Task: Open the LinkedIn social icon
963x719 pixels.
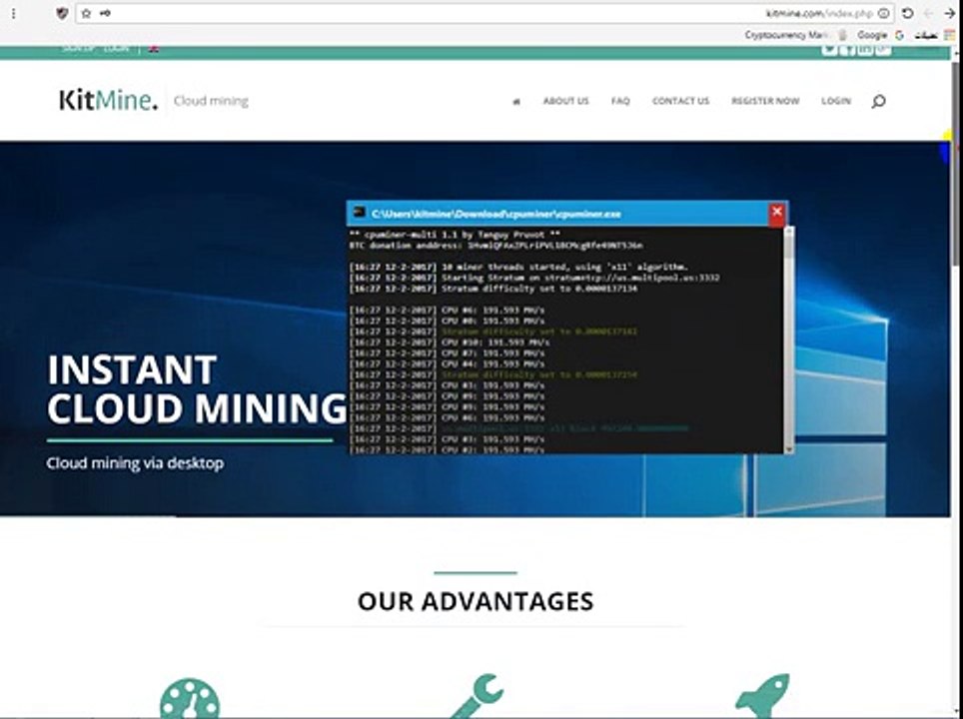Action: click(865, 49)
